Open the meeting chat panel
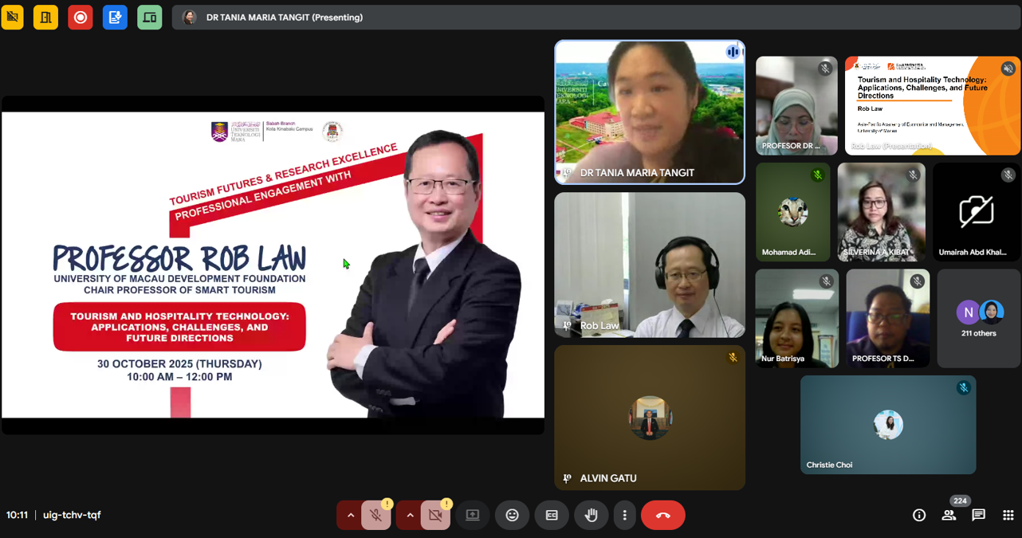Screen dimensions: 1022x538 coord(978,516)
